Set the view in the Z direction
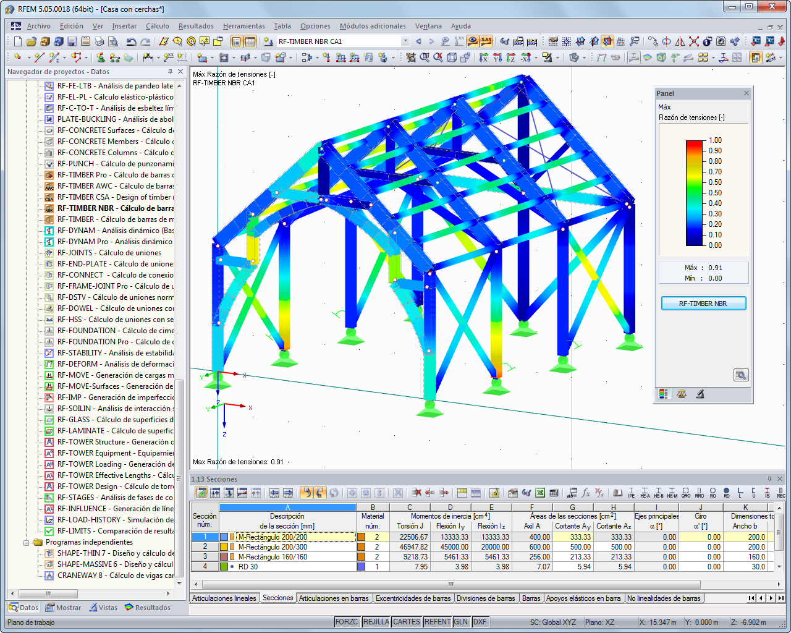791x633 pixels. click(x=511, y=57)
